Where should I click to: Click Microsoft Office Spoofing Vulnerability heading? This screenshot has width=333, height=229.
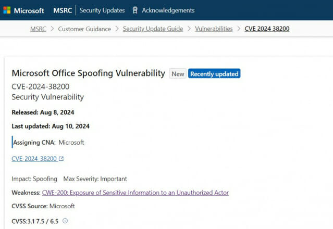89,73
